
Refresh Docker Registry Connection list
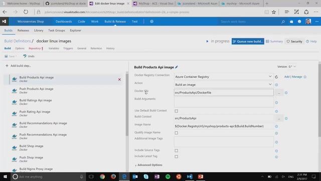tap(276, 77)
